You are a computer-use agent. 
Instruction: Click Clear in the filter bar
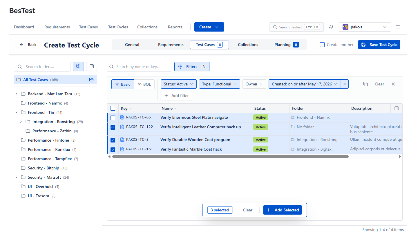tap(379, 84)
